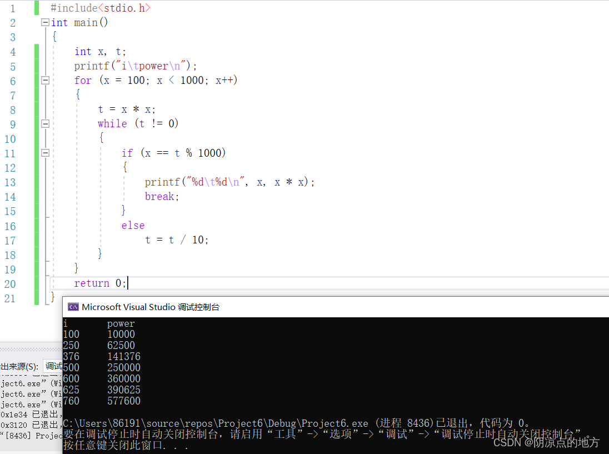The width and height of the screenshot is (609, 454).
Task: Click the Microsoft Visual Studio console title
Action: [x=151, y=307]
